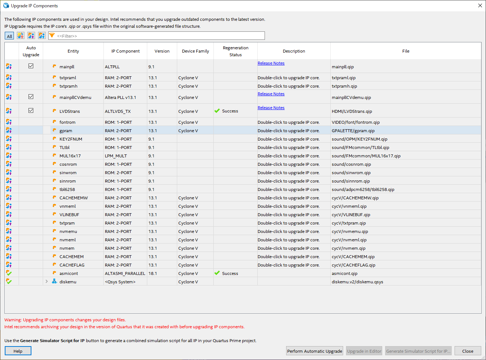The width and height of the screenshot is (486, 360).
Task: Click the entity icon beside CACHEMEMW
Action: (54, 198)
